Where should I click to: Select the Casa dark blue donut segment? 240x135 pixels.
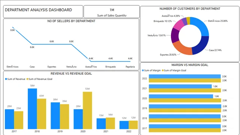click(x=201, y=46)
